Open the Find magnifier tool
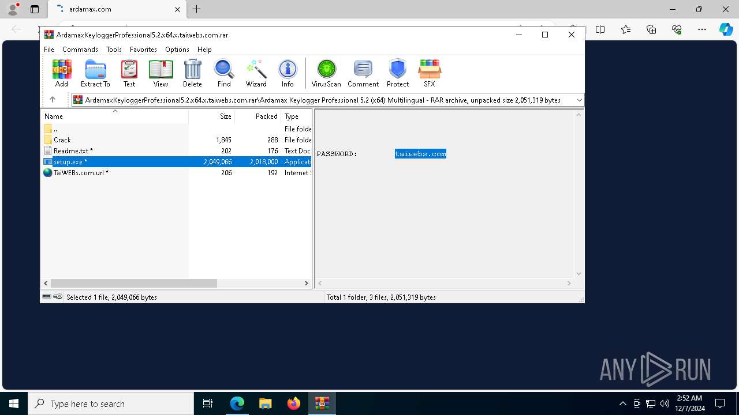This screenshot has width=739, height=415. click(224, 73)
